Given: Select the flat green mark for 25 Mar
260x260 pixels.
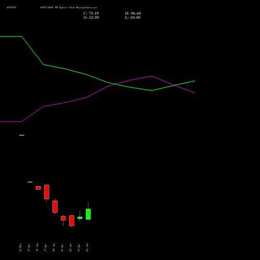Looking at the screenshot, I should (x=22, y=135).
